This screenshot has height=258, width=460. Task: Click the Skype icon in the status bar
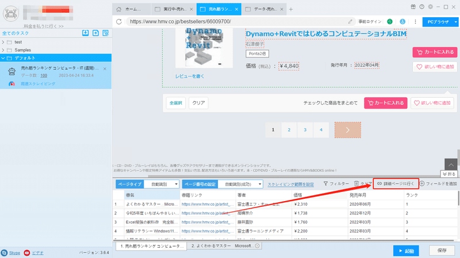(4, 253)
